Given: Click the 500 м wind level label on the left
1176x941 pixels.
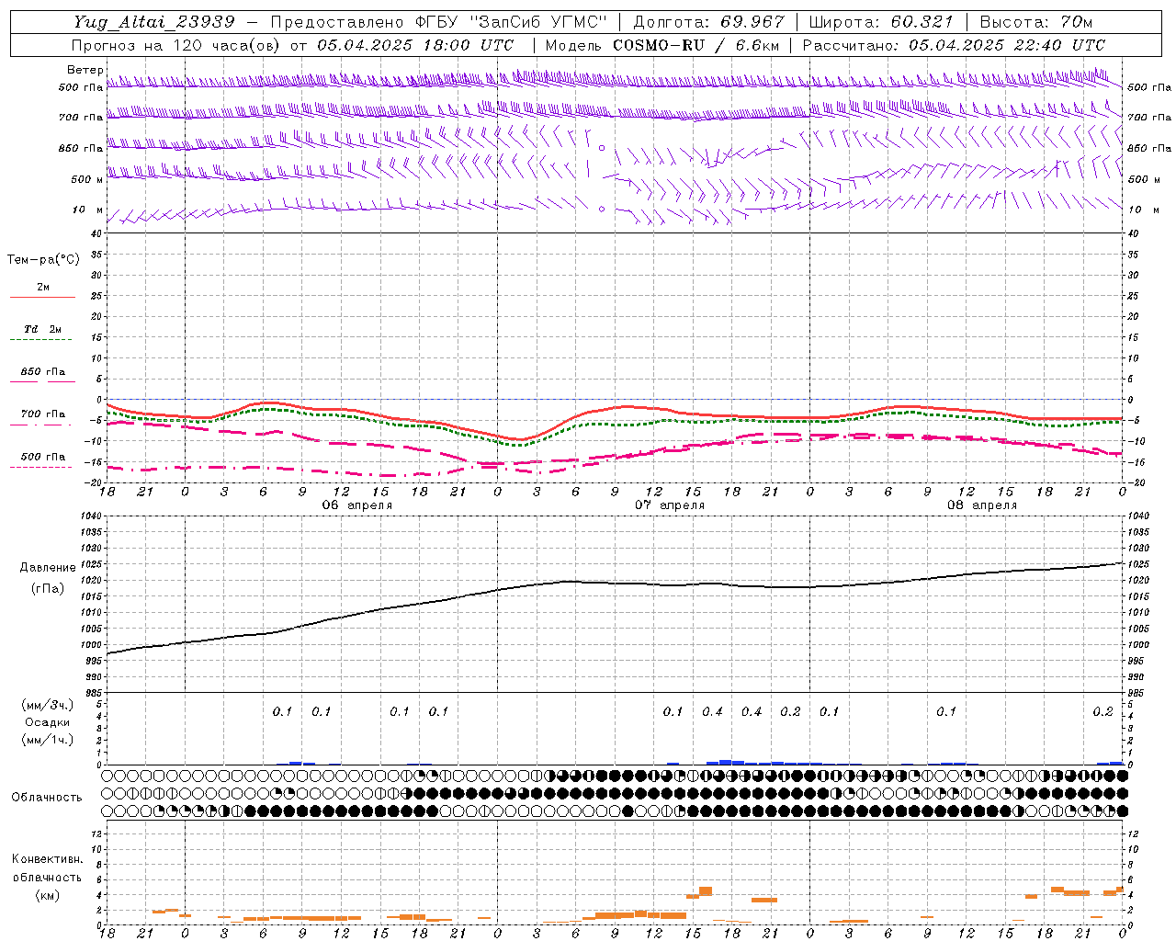Looking at the screenshot, I should [87, 179].
